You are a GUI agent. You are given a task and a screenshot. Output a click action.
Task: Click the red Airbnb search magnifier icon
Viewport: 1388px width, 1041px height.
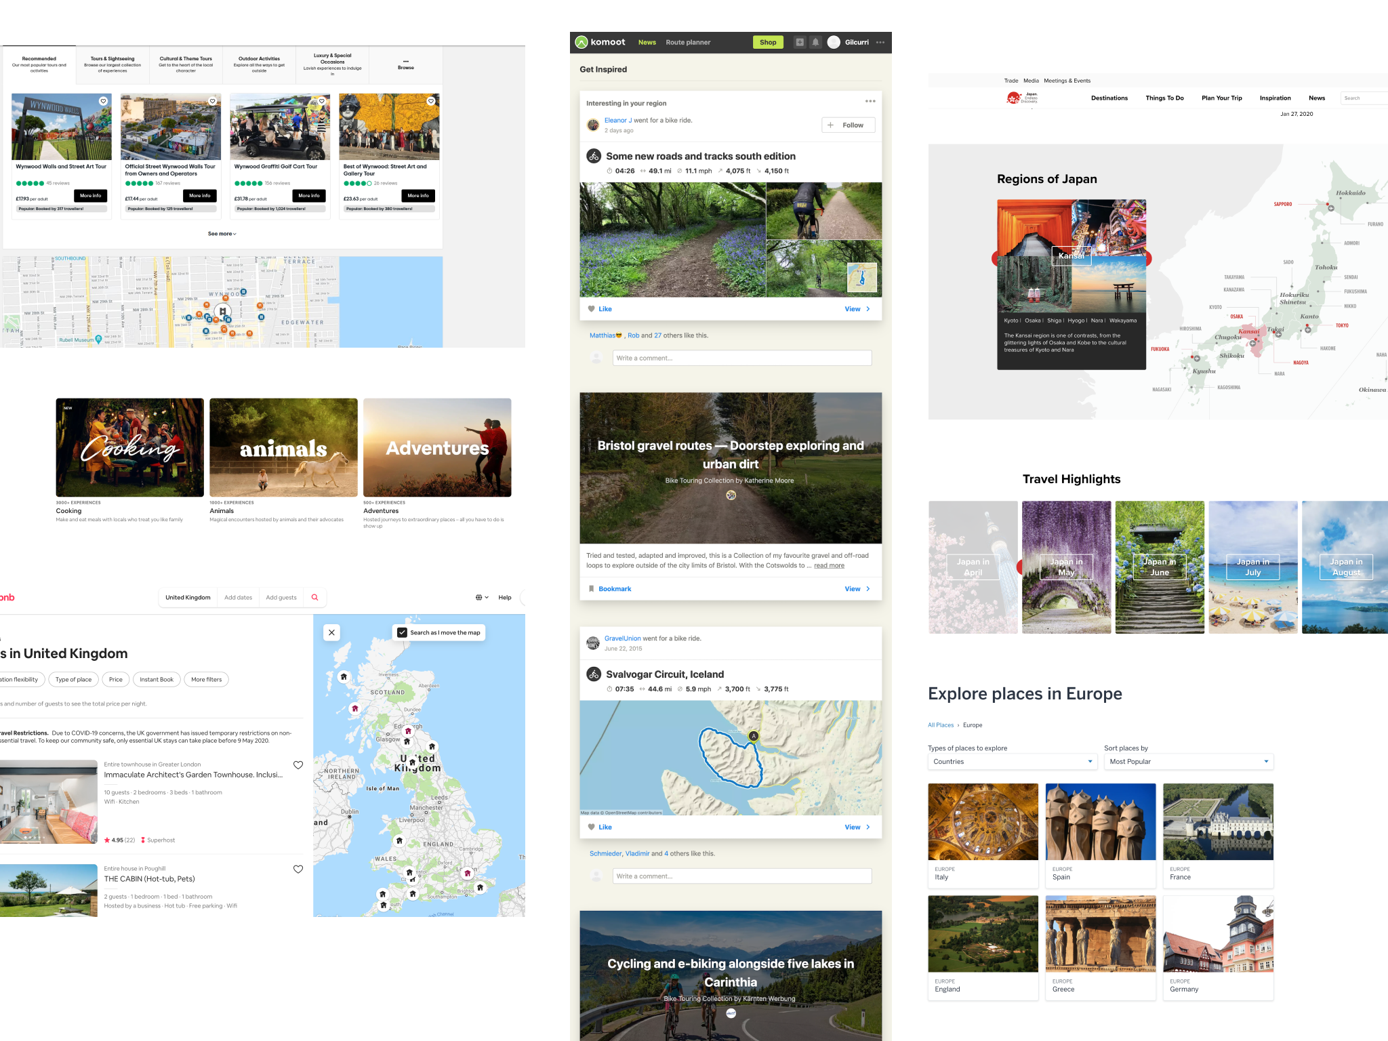tap(314, 597)
